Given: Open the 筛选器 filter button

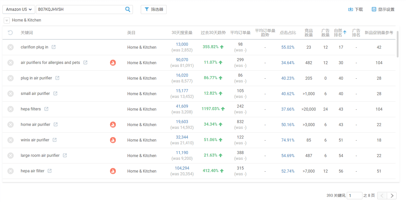Looking at the screenshot, I should tap(154, 9).
